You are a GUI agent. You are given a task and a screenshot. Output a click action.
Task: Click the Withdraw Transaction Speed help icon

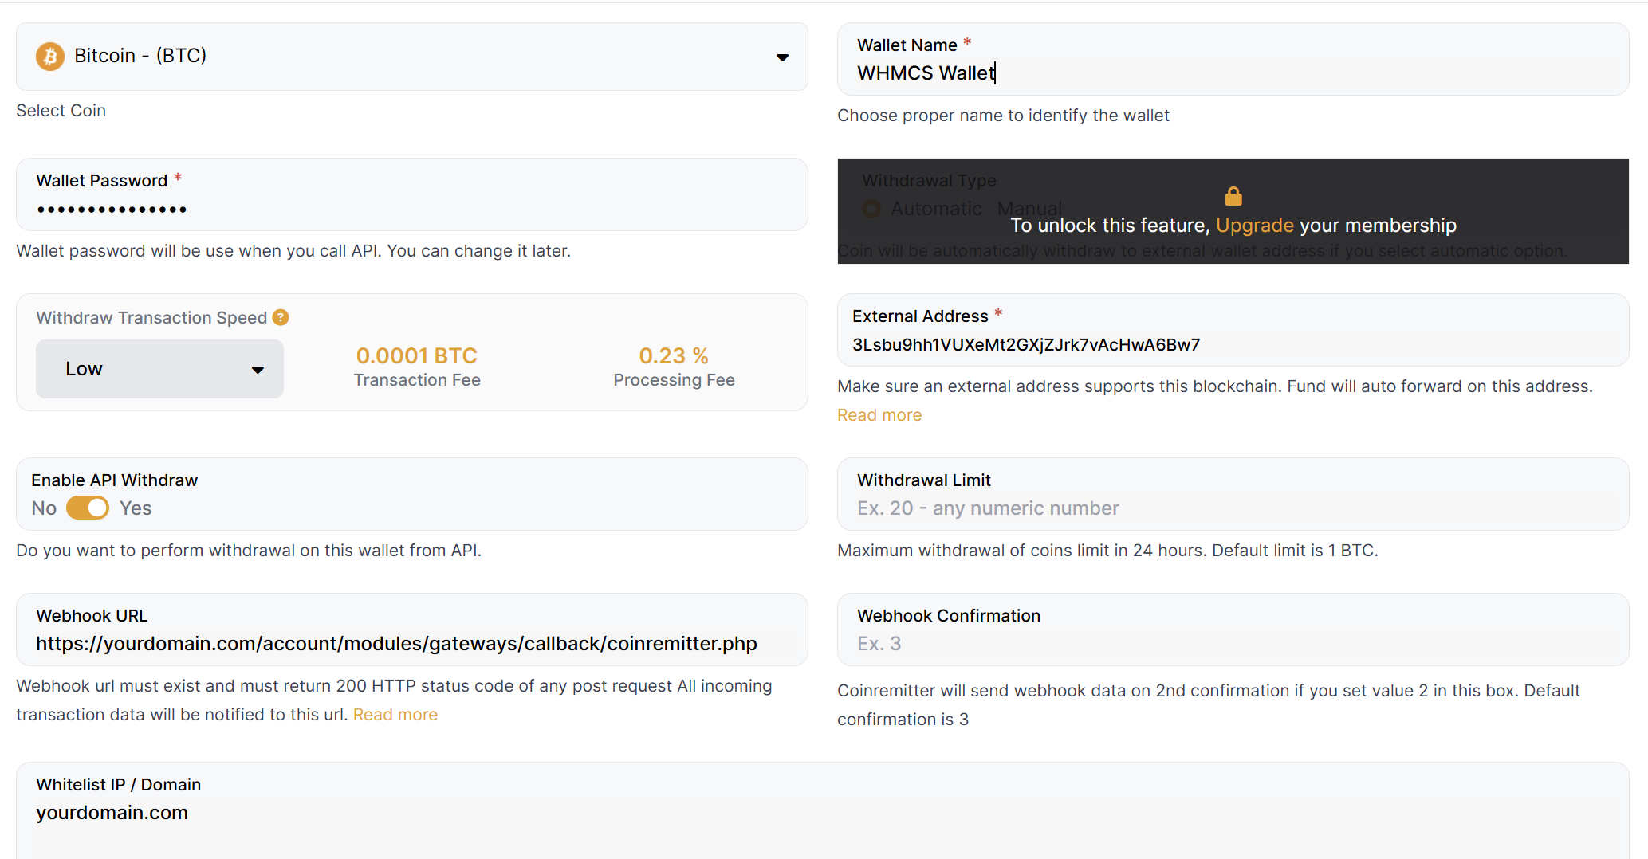point(281,317)
